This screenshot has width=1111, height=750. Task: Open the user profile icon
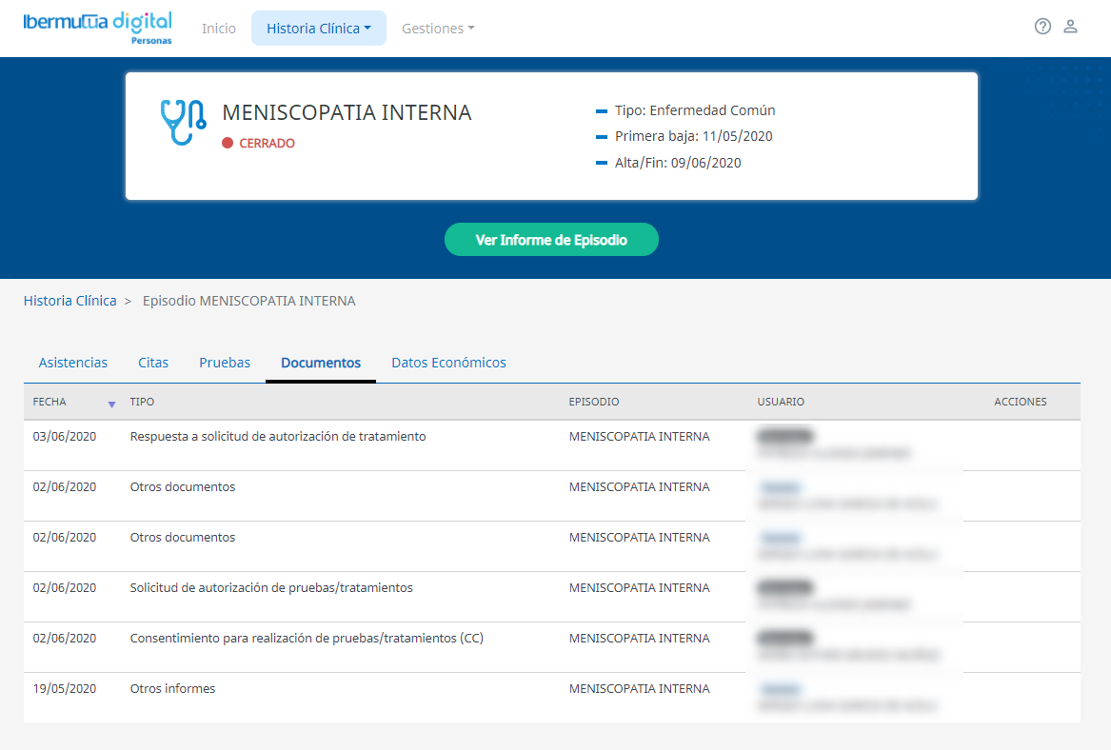(1070, 27)
